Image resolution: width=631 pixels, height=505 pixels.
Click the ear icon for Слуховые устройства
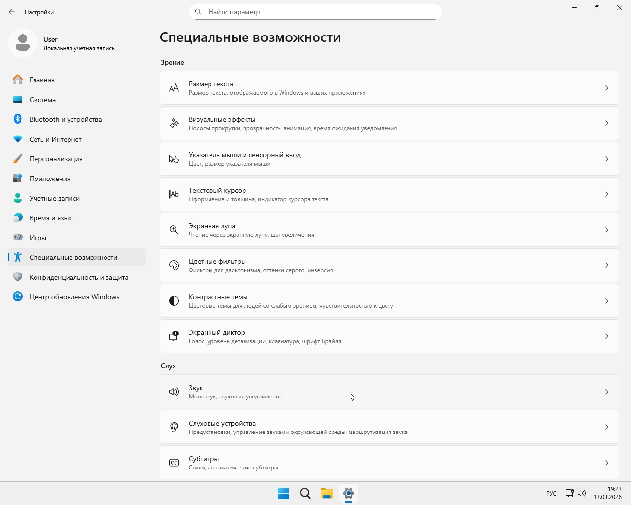tap(174, 427)
